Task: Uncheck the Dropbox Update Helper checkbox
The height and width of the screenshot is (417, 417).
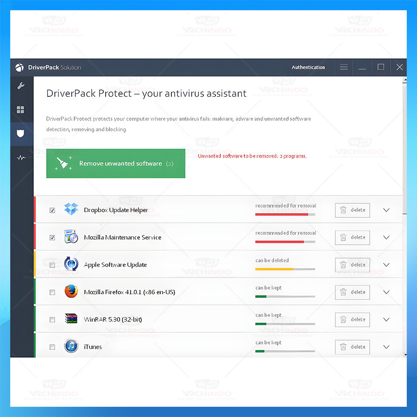Action: point(52,210)
